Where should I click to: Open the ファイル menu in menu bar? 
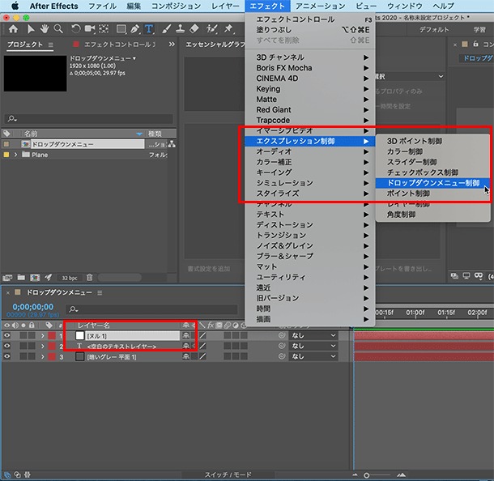click(x=102, y=6)
